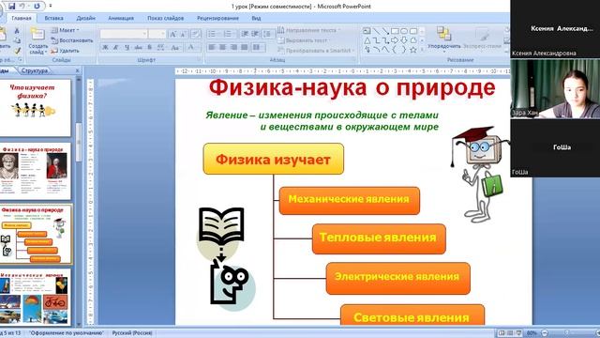
Task: Open the Анимация ribbon tab
Action: tap(121, 18)
